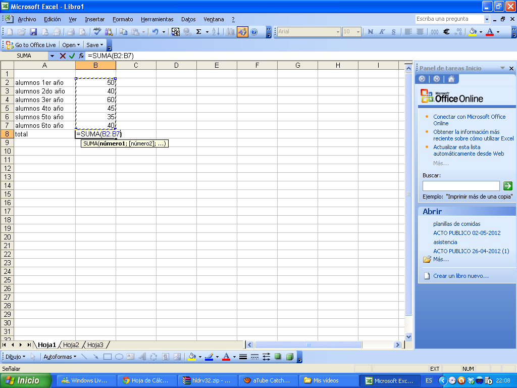Cancel formula entry with red X
Viewport: 517px width, 388px height.
click(x=63, y=56)
